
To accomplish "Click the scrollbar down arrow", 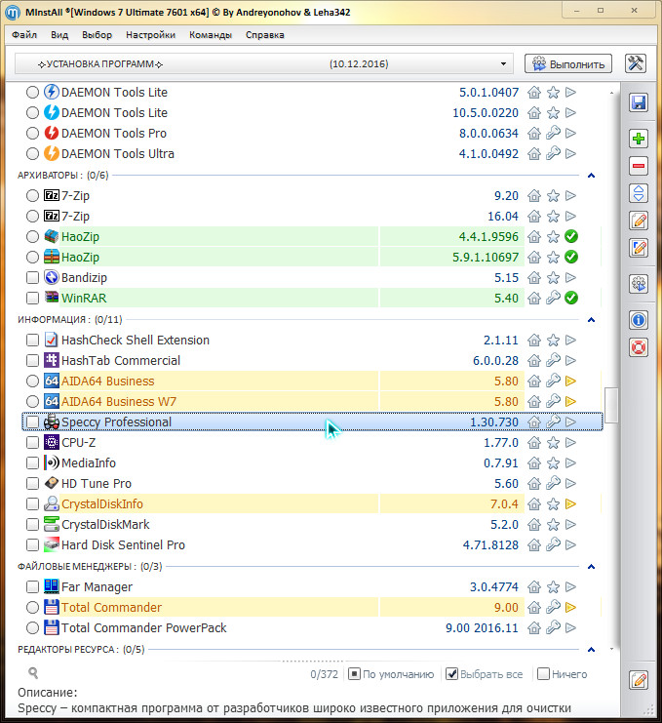I will pyautogui.click(x=611, y=649).
